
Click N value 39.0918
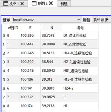tap(51, 88)
